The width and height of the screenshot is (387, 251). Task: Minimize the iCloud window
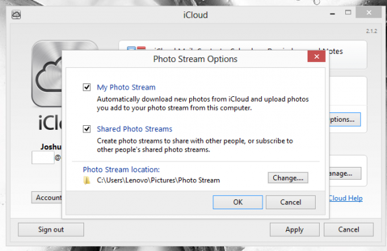(x=332, y=13)
